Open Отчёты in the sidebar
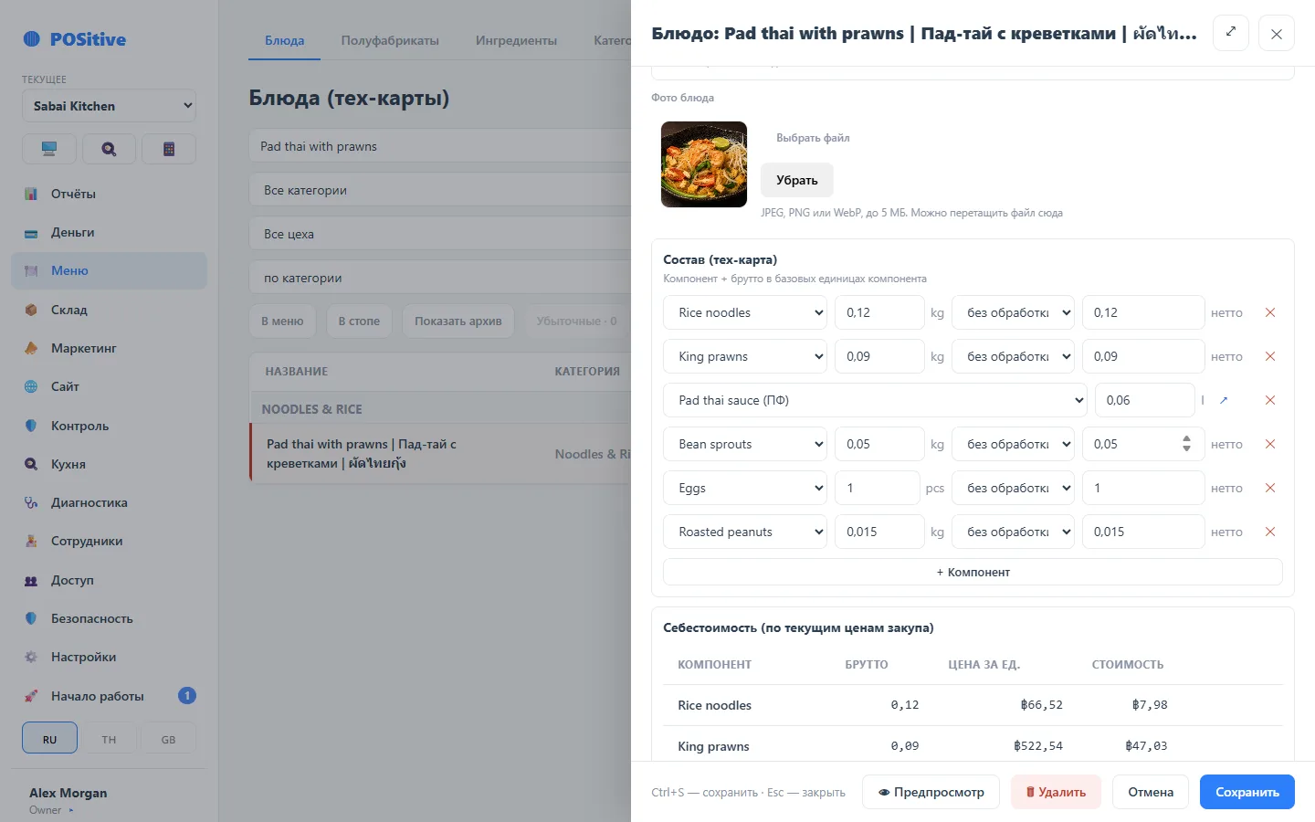Screen dimensions: 1315x822 pos(109,194)
